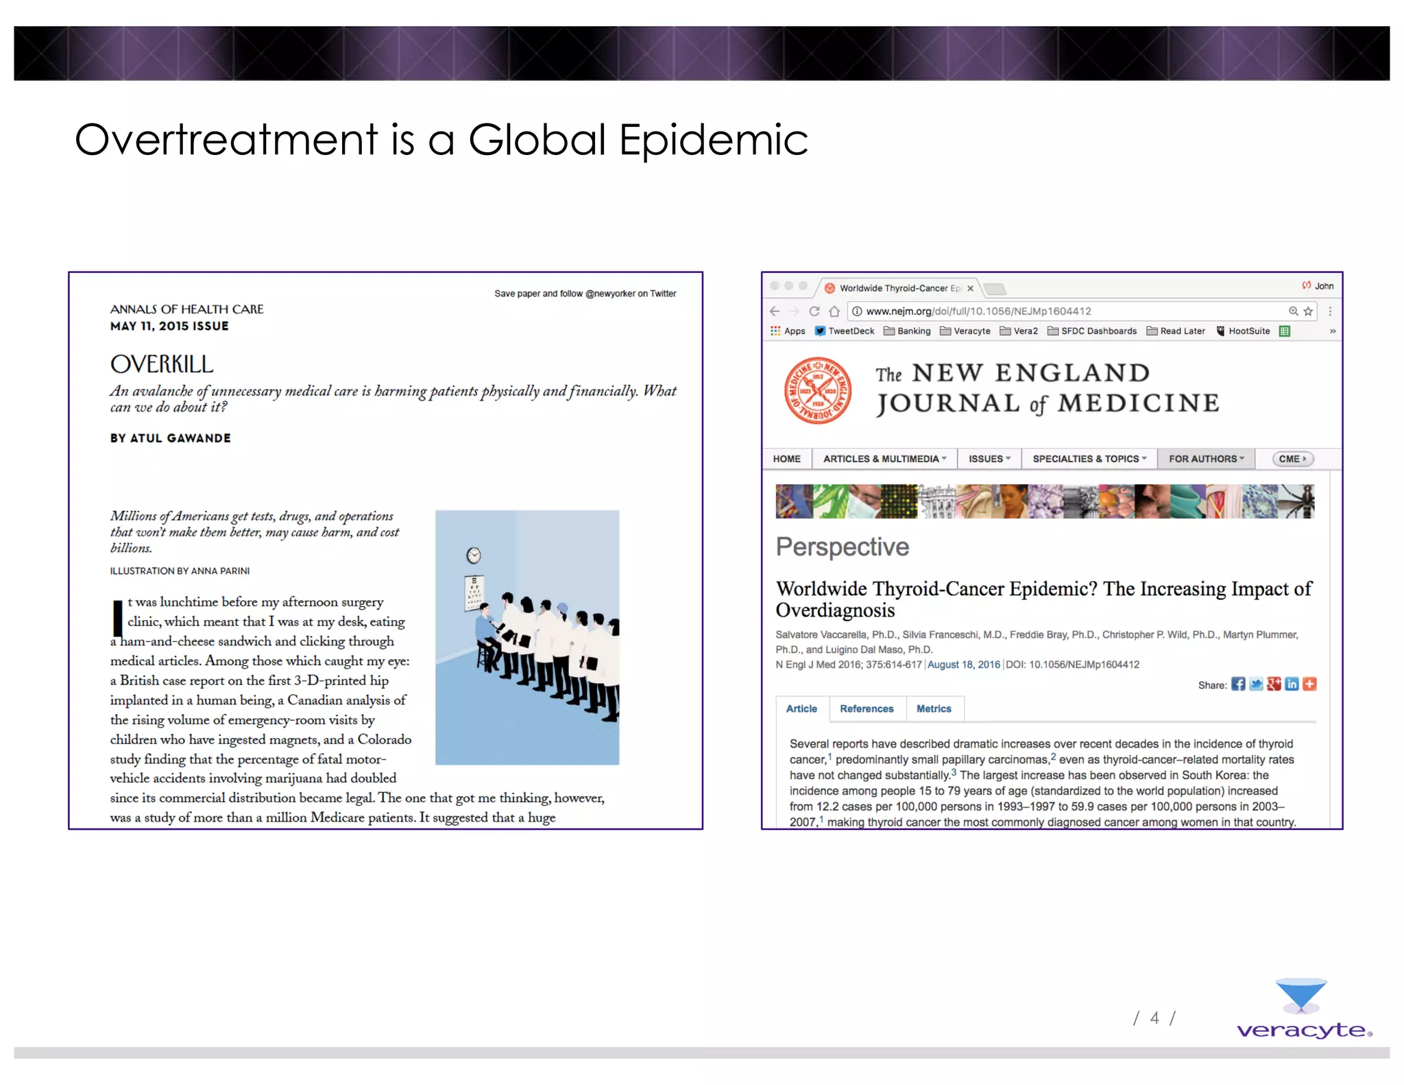Click the DOI: 10.1056/NEJMp1604412 text

coord(1072,665)
